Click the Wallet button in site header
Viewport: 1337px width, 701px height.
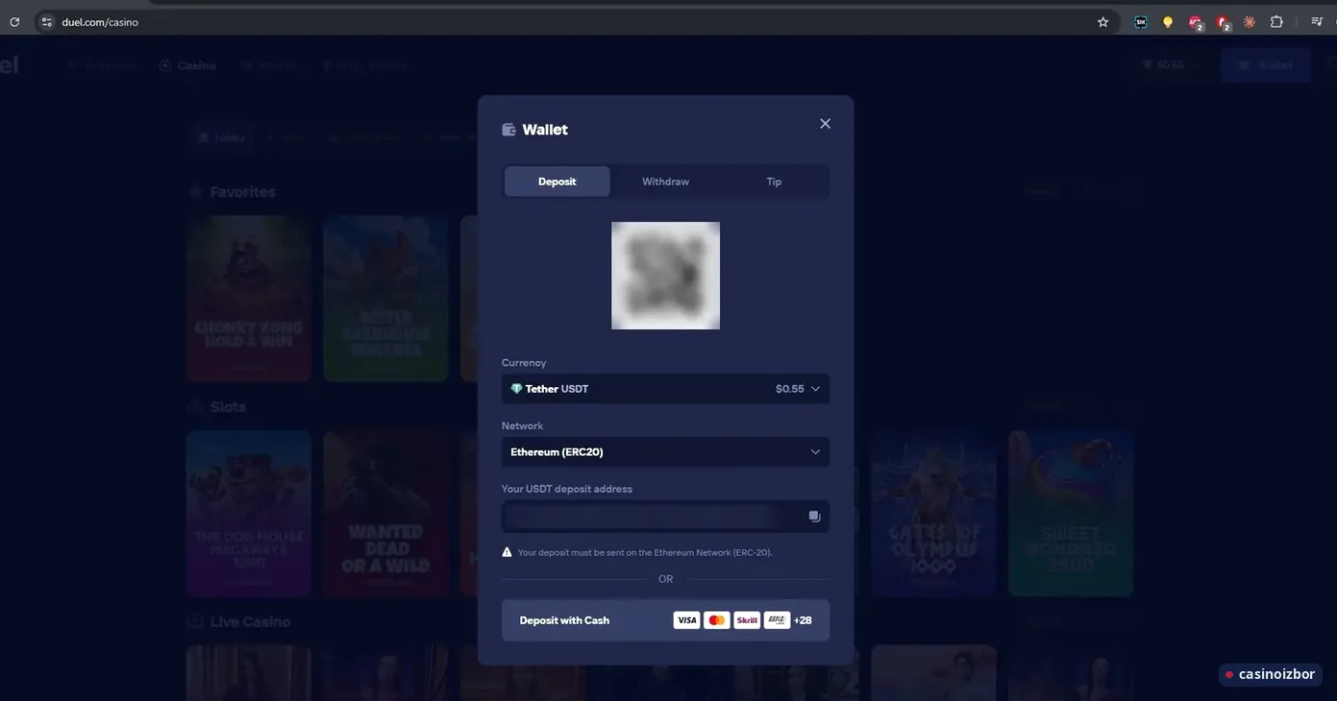1266,65
